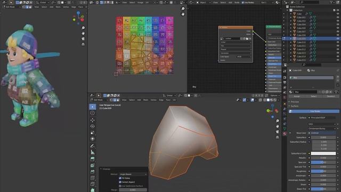Open Face menu in bottom viewport

coord(168,100)
